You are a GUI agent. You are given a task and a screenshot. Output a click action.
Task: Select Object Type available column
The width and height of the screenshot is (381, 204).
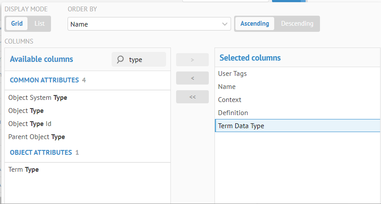pyautogui.click(x=26, y=111)
